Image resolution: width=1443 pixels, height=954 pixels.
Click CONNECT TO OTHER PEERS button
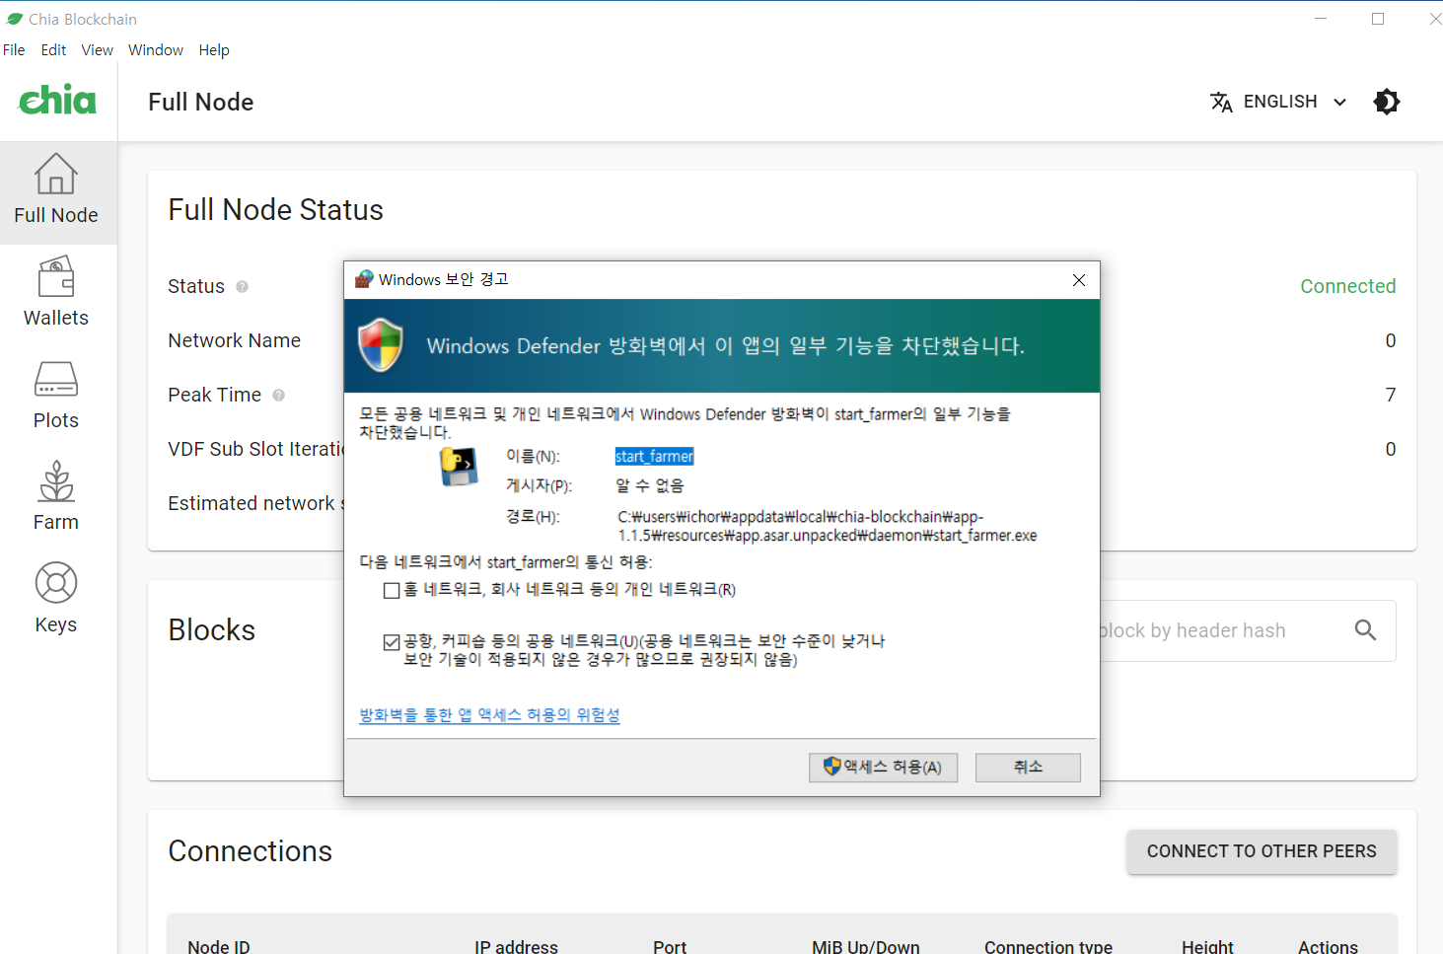[x=1262, y=851]
